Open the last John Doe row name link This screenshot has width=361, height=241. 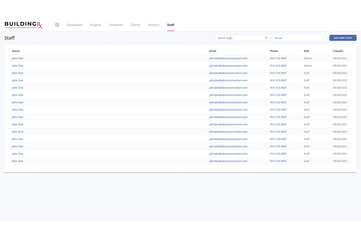18,161
